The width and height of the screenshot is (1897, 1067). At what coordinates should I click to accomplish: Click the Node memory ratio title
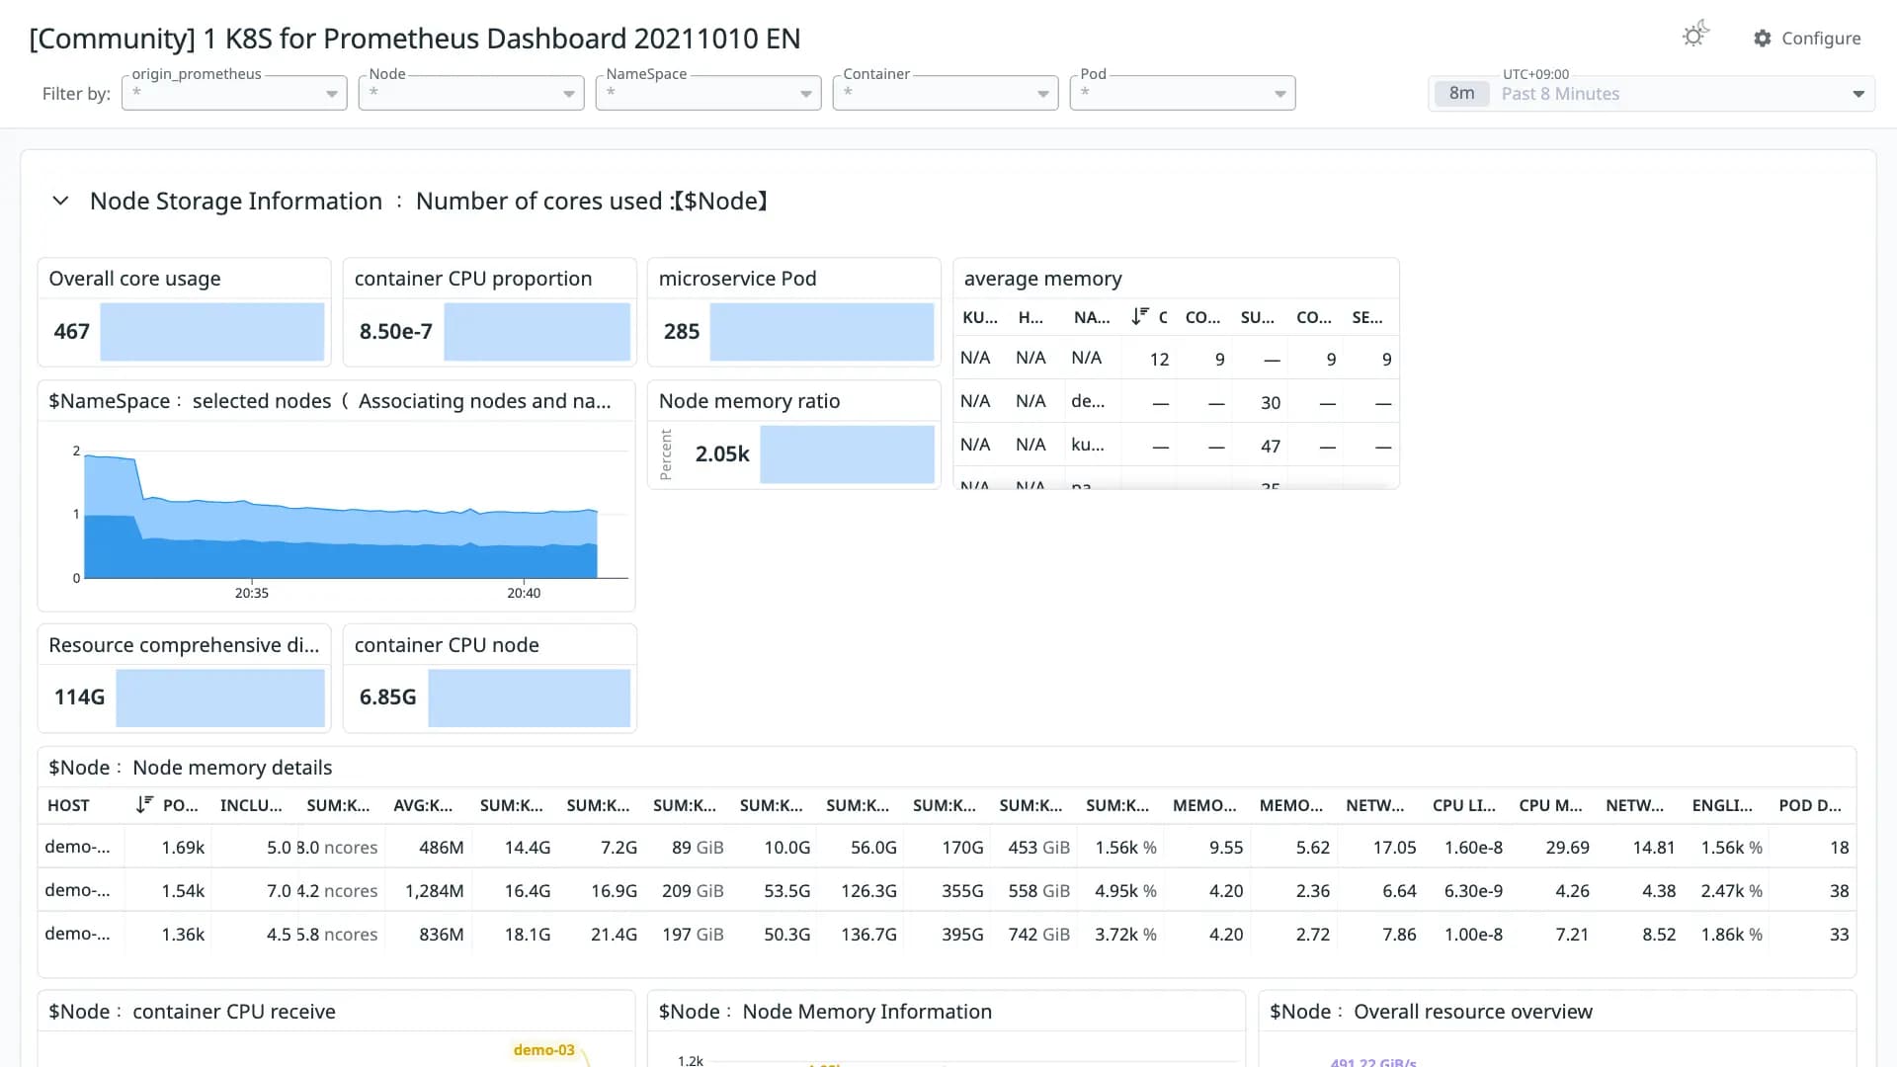tap(749, 401)
